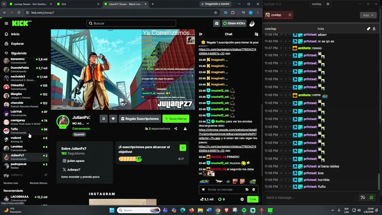Click the Conversando category link under JulianPz7
382x215 pixels.
tap(81, 129)
